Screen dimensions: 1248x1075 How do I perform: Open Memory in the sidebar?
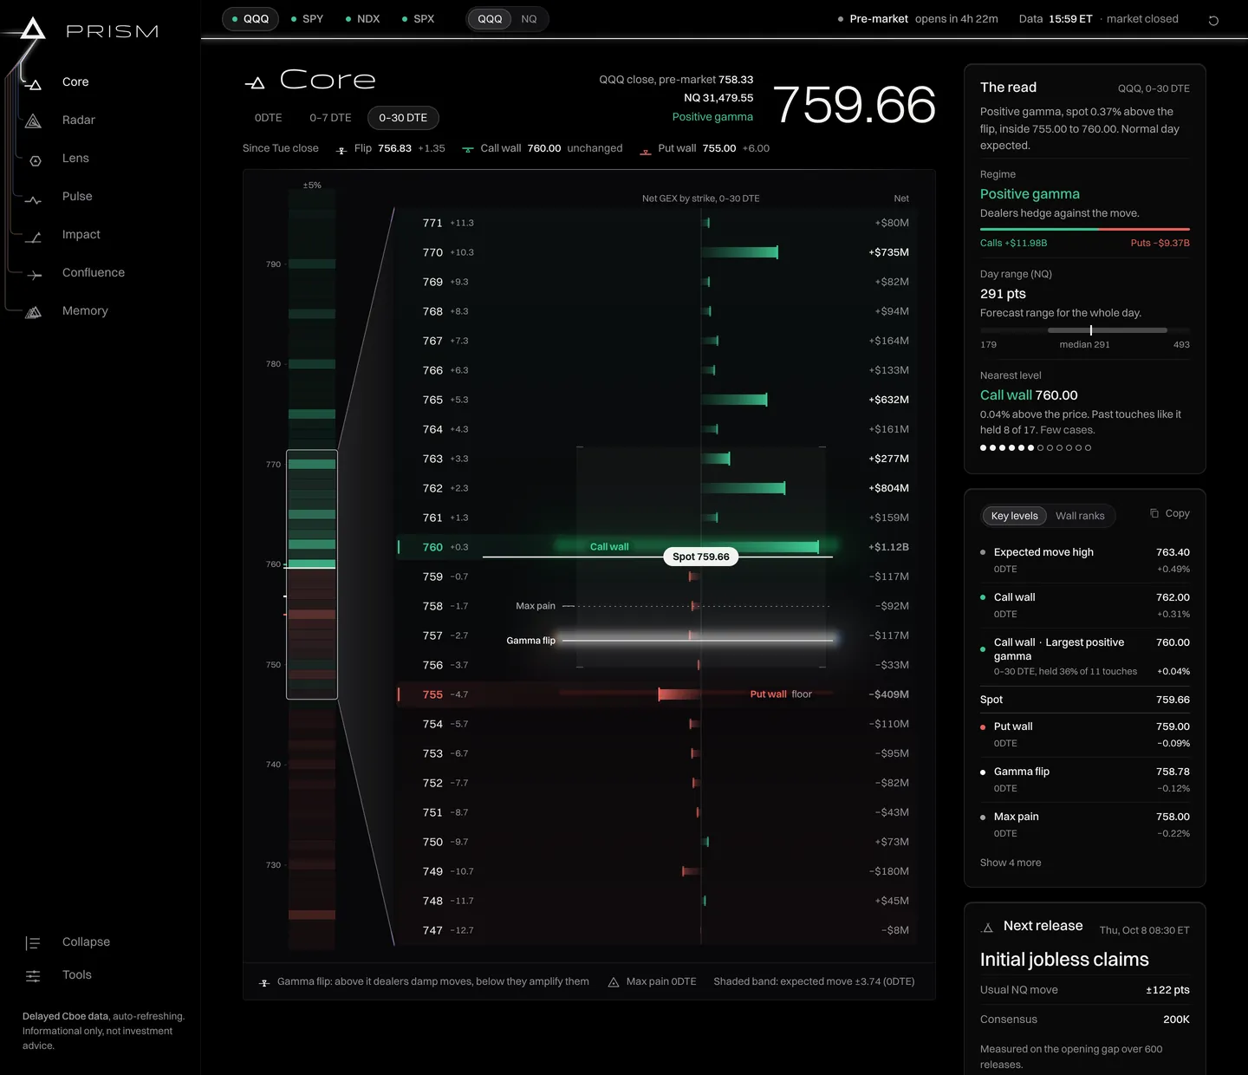[x=85, y=311]
